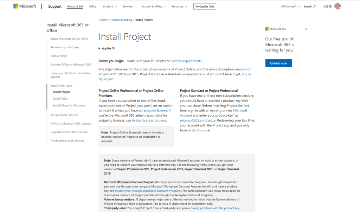This screenshot has height=212, width=360.
Task: Click the search magnifier icon
Action: [315, 6]
